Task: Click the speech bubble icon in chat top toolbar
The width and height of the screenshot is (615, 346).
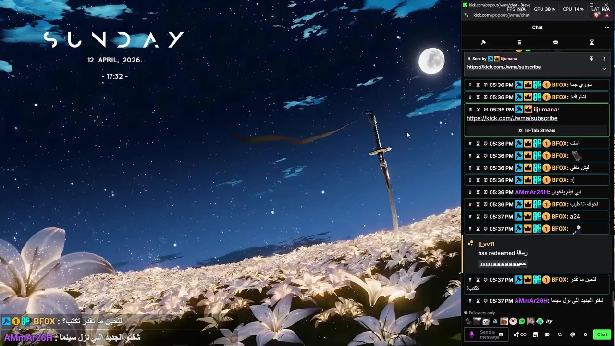Action: point(555,42)
